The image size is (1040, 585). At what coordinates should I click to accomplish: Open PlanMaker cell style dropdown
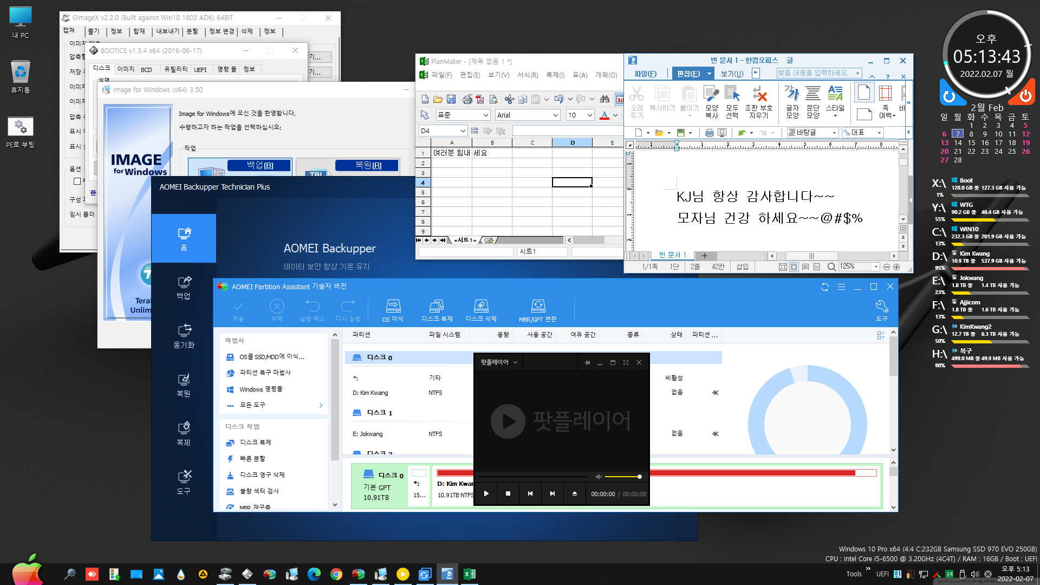click(485, 115)
